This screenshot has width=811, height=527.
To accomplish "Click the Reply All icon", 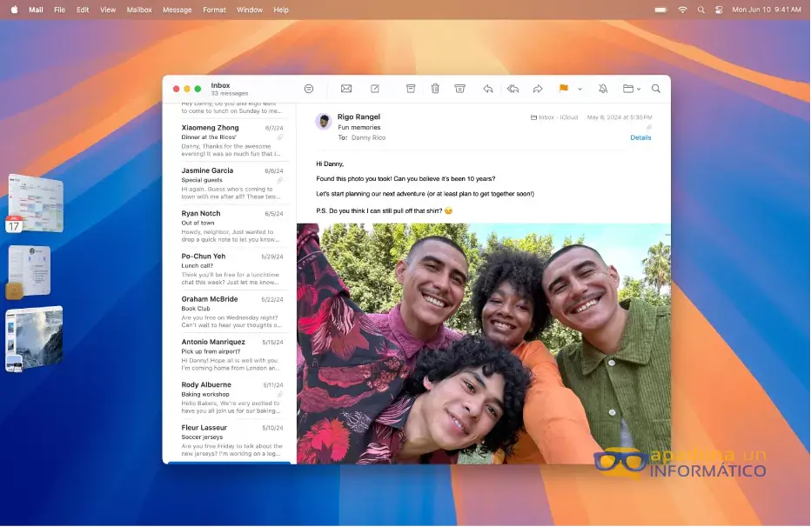I will 513,89.
